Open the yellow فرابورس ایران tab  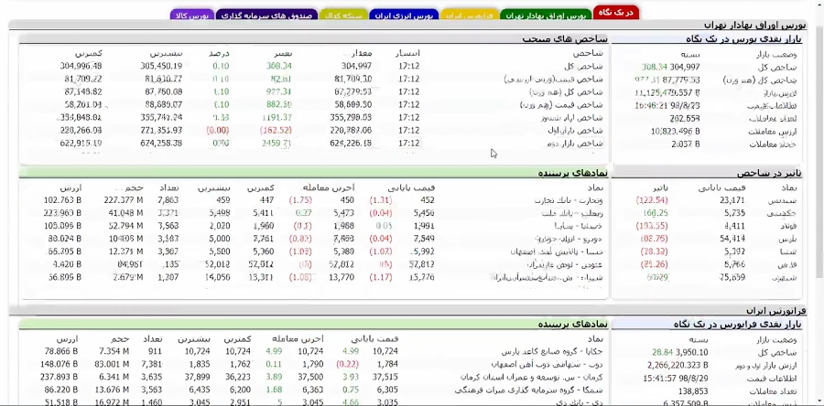click(469, 16)
